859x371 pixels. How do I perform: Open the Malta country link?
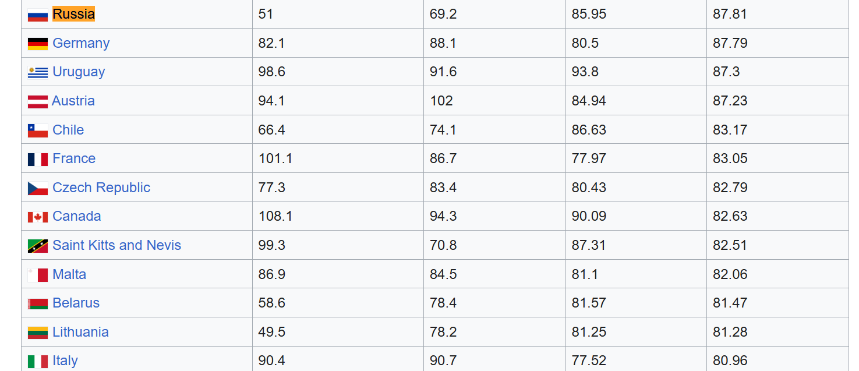[69, 274]
